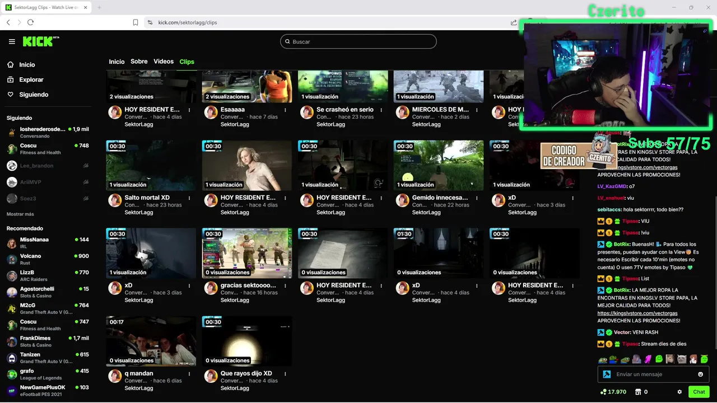Open new browser tab

tap(99, 7)
